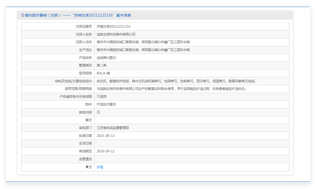Click the structure description starting 由主机、配套软件组成
This screenshot has height=189, width=316.
click(176, 81)
